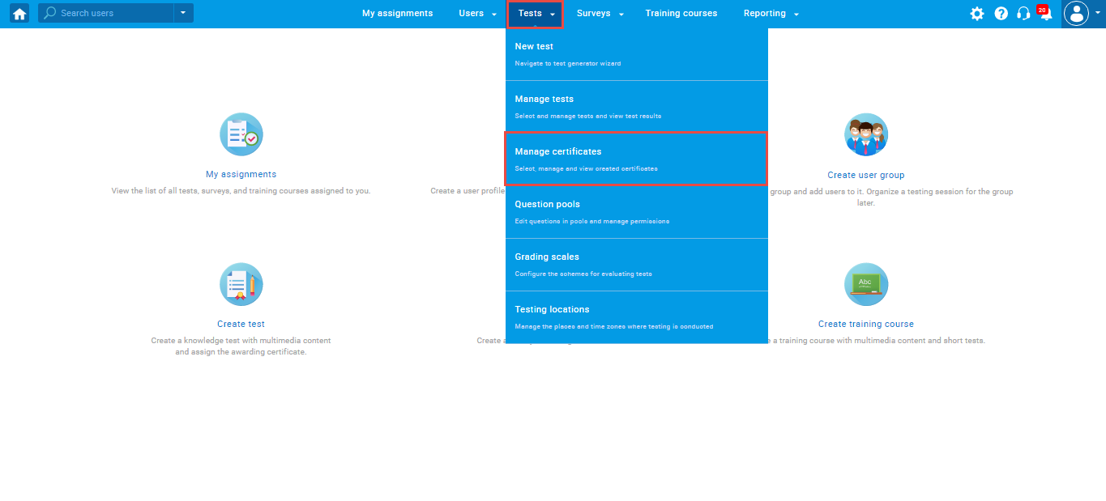1106x501 pixels.
Task: Expand the search options dropdown arrow
Action: coord(183,13)
